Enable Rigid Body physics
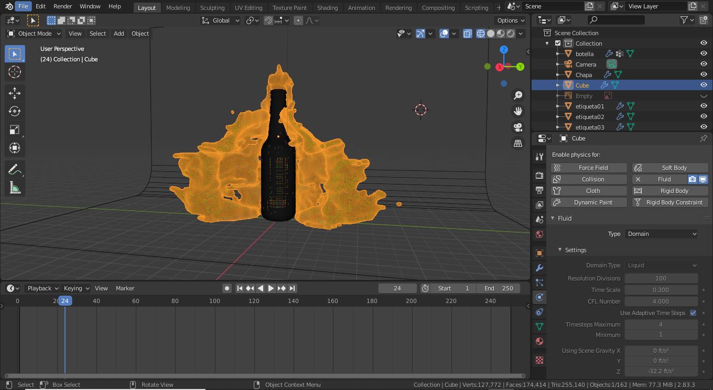The height and width of the screenshot is (390, 713). (670, 191)
